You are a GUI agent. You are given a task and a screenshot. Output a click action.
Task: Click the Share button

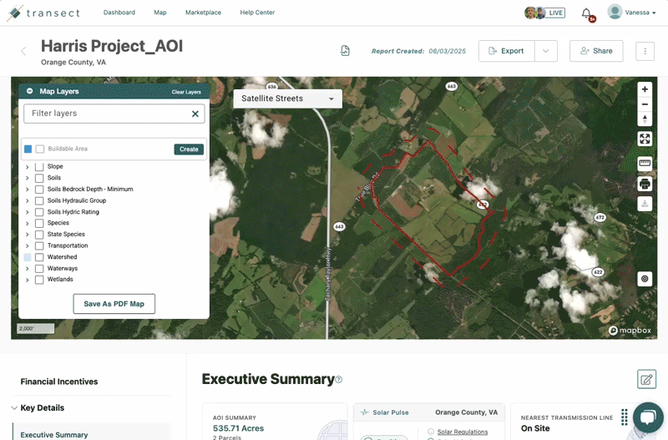(x=596, y=51)
